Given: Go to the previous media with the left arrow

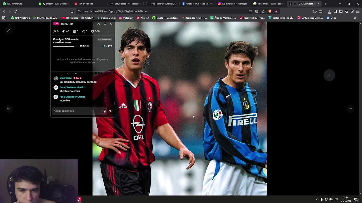Looking at the screenshot, I should 9,109.
